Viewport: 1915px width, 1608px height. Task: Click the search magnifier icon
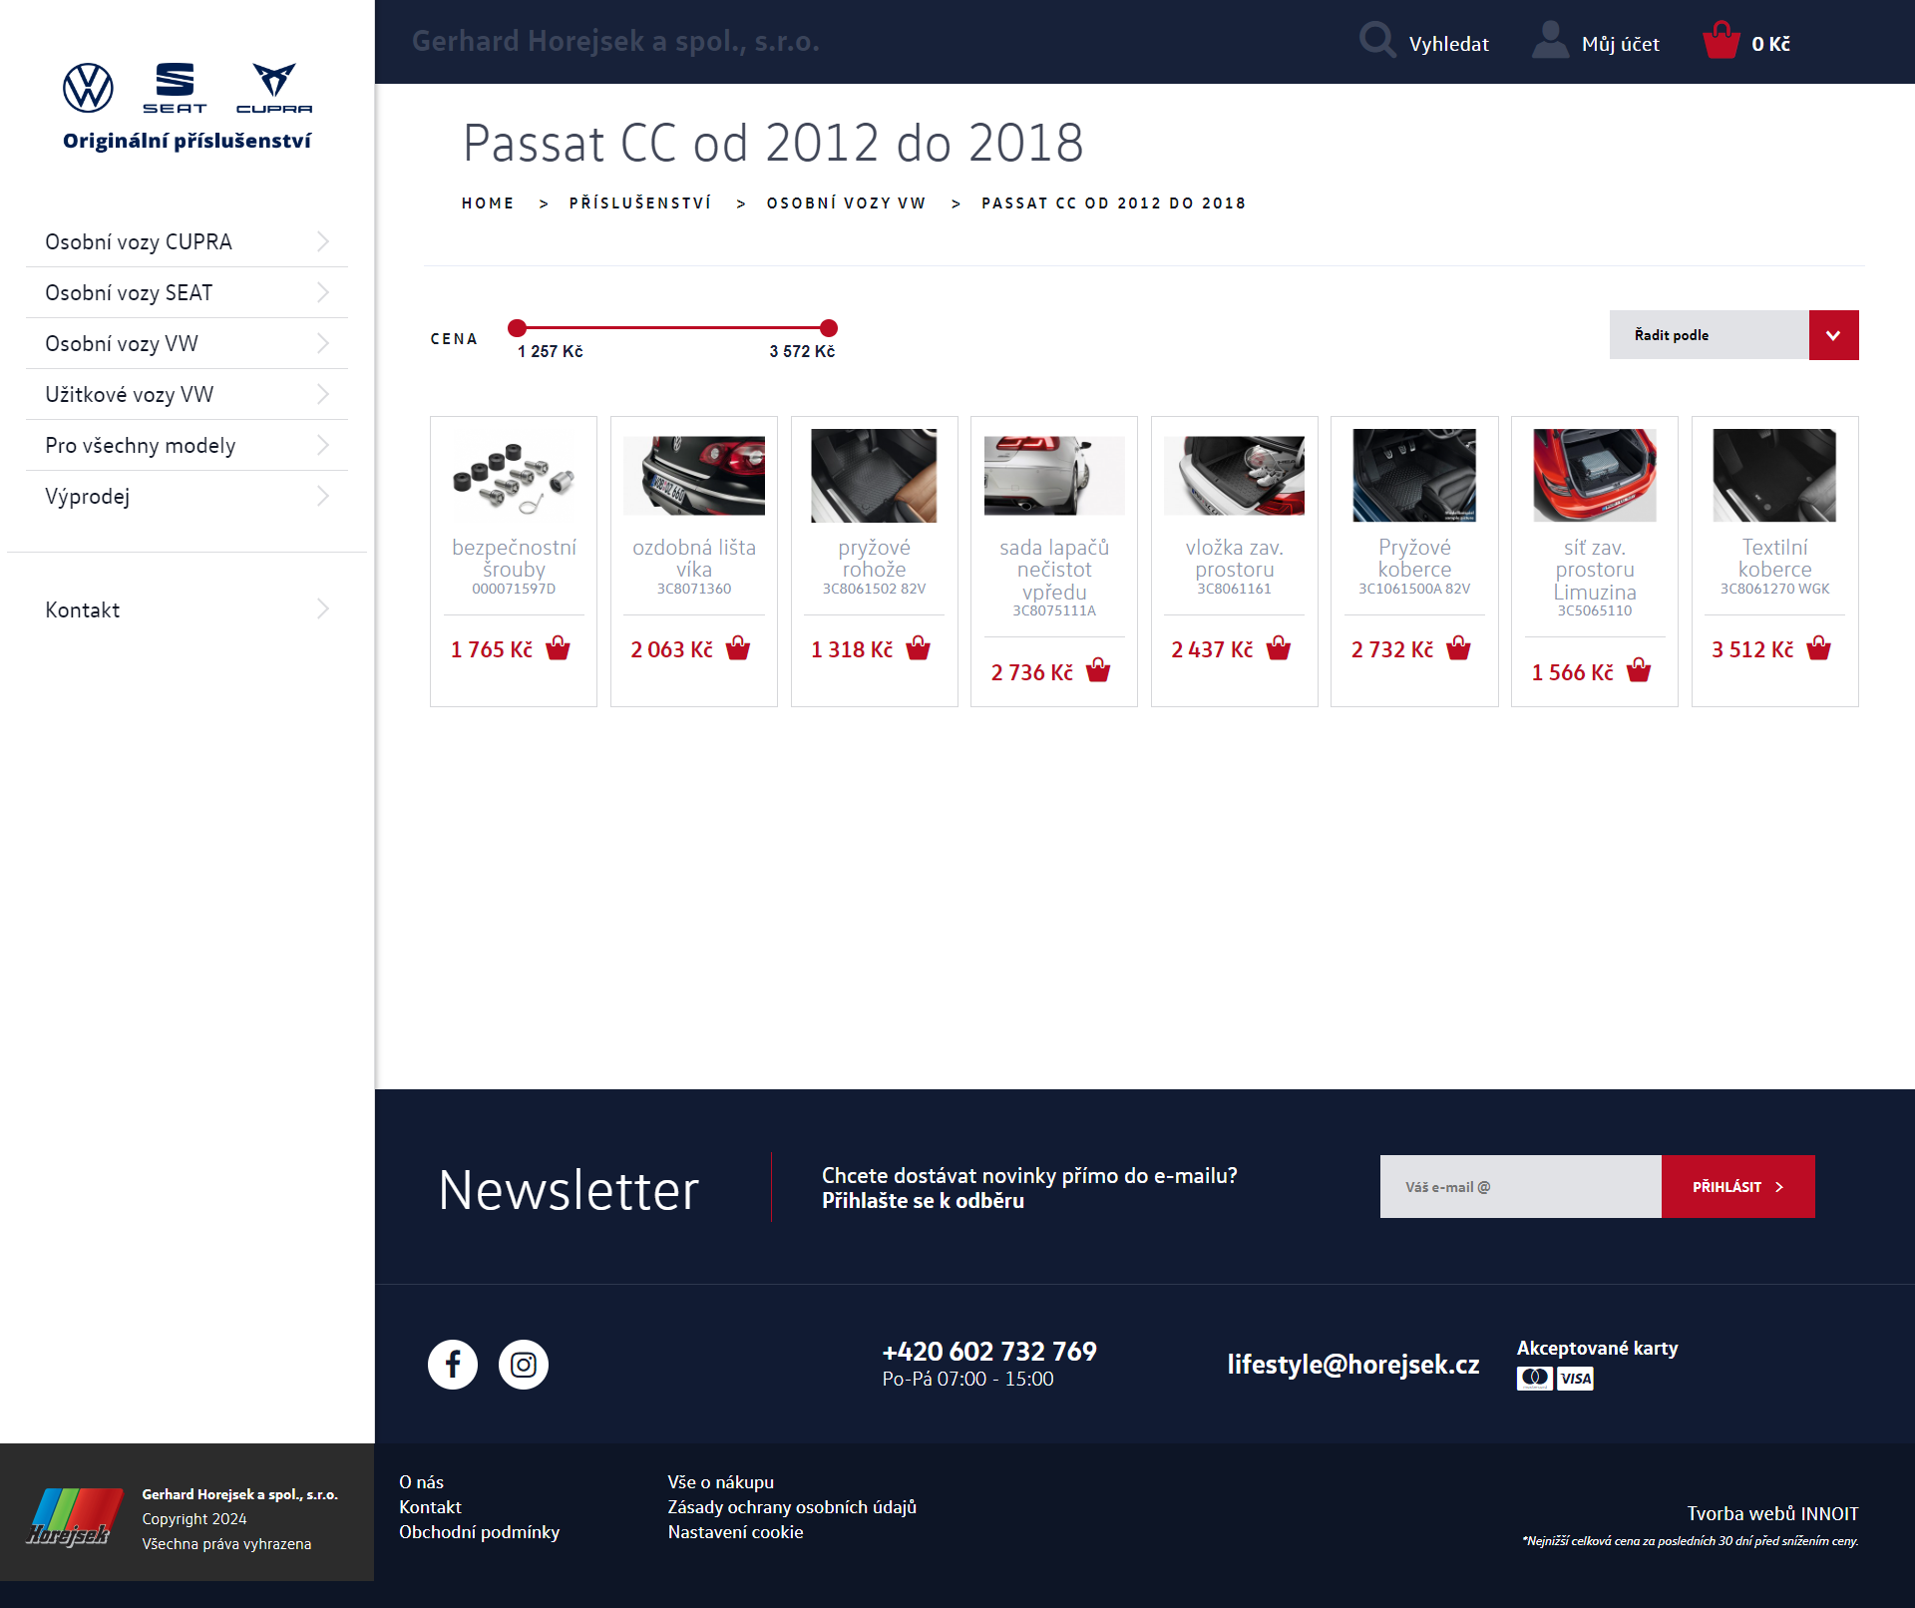[1376, 41]
